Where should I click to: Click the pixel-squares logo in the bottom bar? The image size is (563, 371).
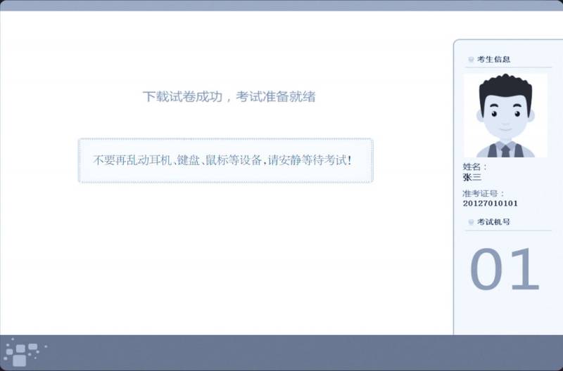[25, 352]
